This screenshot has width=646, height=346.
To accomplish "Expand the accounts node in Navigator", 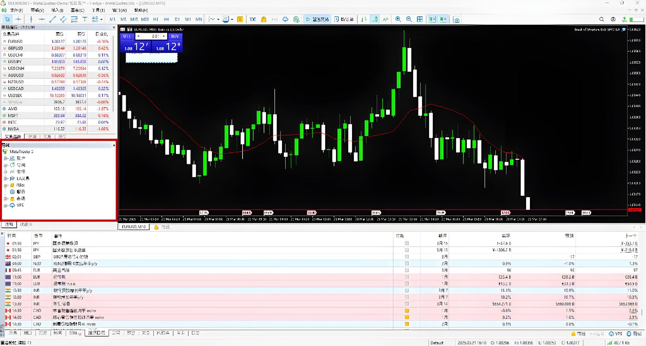I will click(x=5, y=158).
